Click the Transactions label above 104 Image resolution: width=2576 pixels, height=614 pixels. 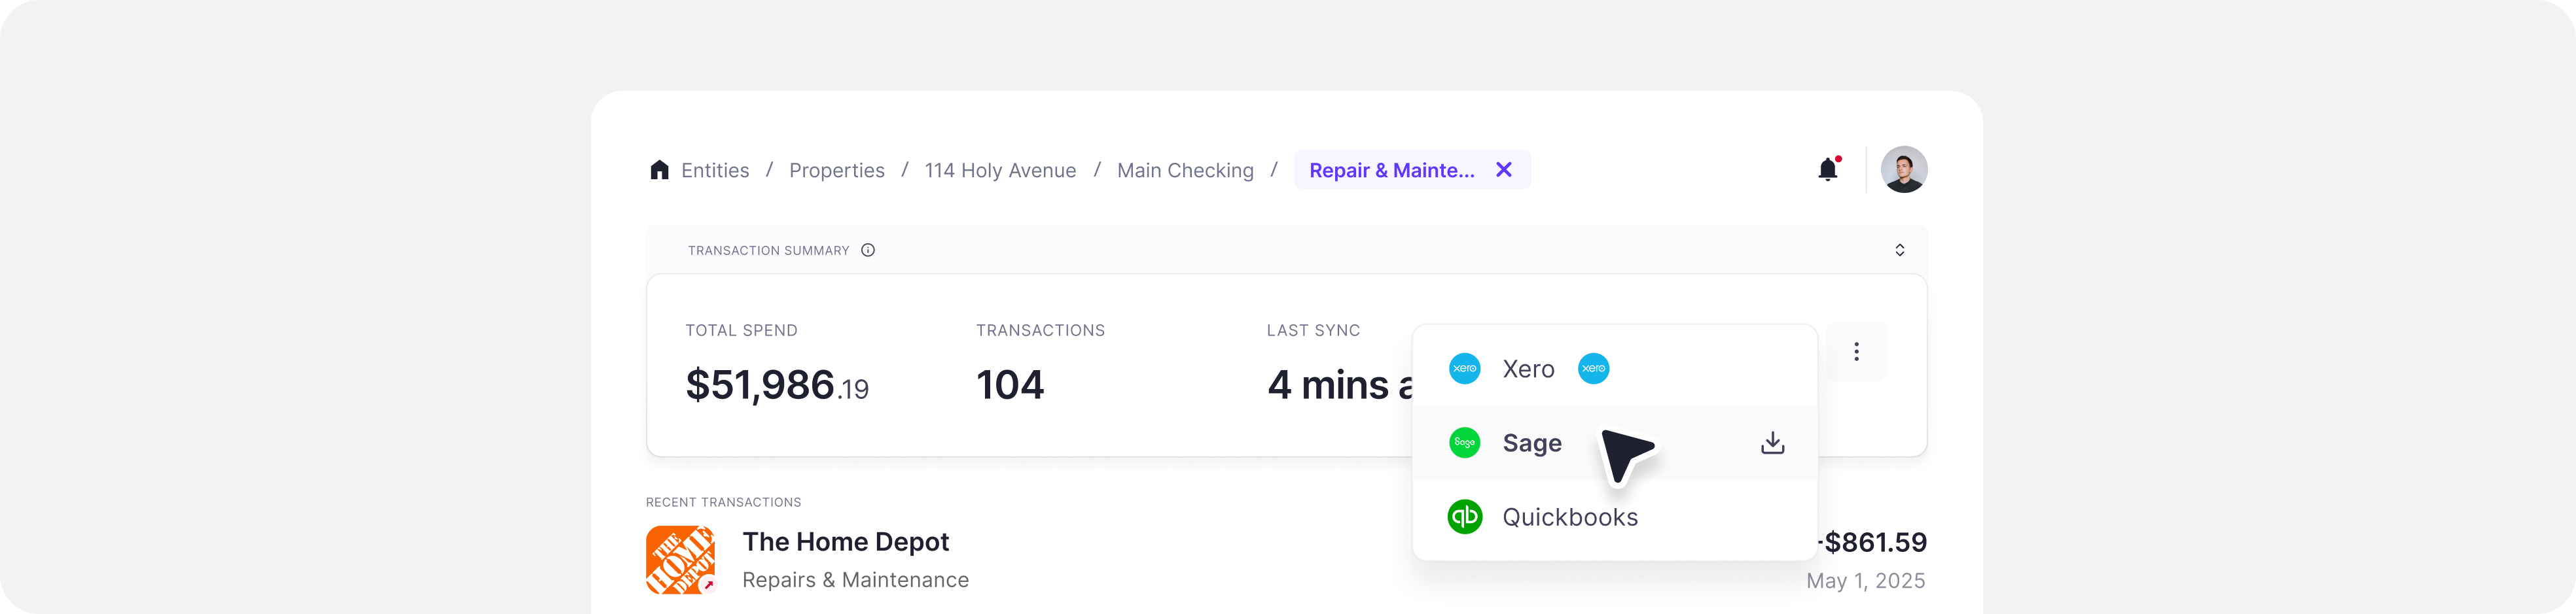[1040, 330]
